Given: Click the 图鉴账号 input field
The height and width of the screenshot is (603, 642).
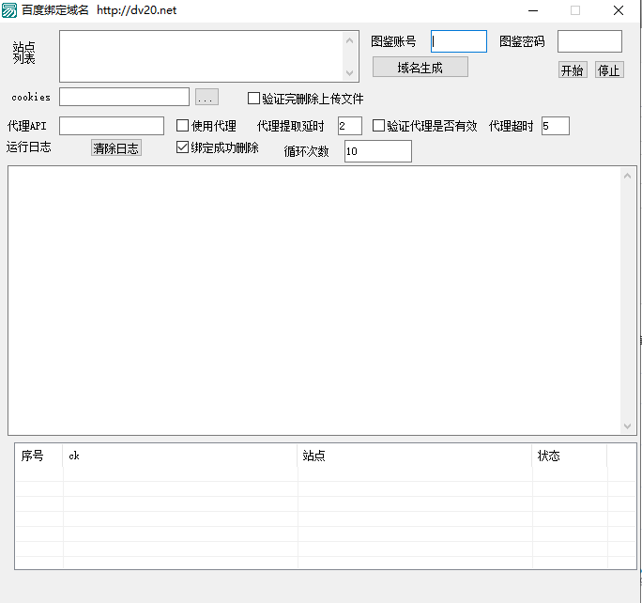Looking at the screenshot, I should [459, 41].
